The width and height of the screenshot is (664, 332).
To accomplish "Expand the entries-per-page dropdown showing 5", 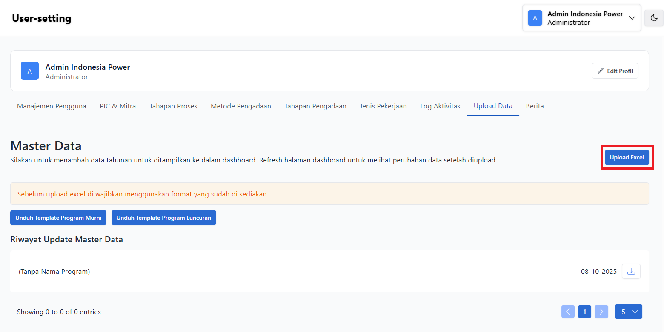I will coord(628,312).
